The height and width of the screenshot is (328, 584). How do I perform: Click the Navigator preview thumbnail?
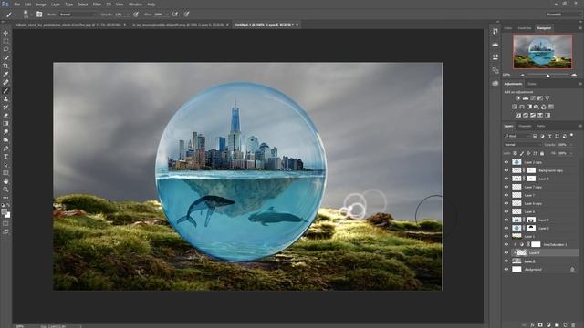(x=542, y=52)
